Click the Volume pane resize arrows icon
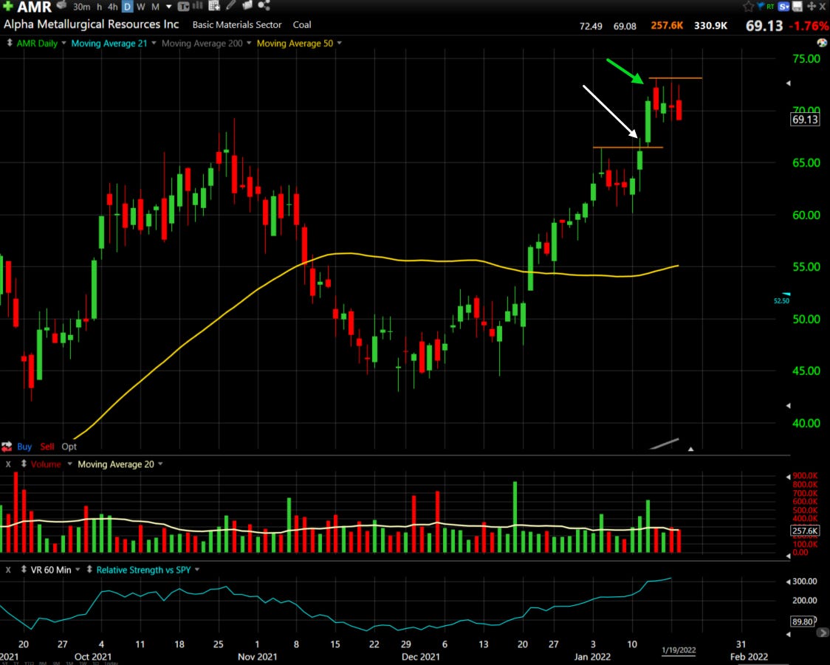The width and height of the screenshot is (830, 665). click(24, 464)
